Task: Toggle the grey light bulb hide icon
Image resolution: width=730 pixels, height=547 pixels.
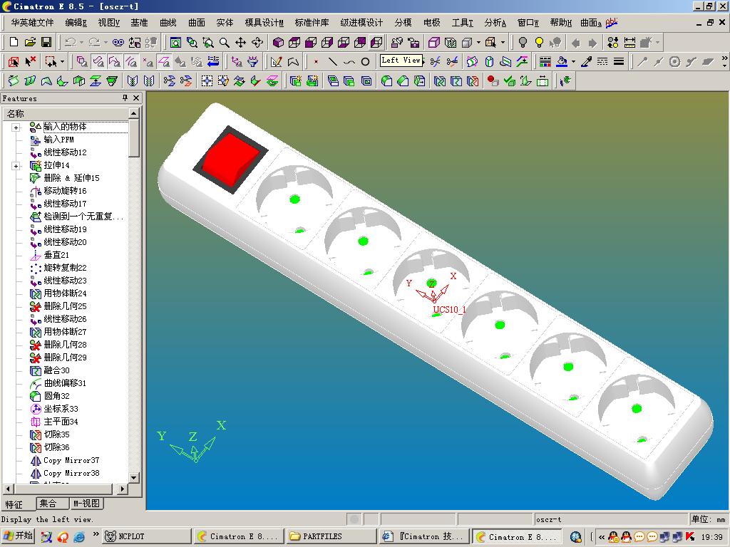Action: (523, 43)
